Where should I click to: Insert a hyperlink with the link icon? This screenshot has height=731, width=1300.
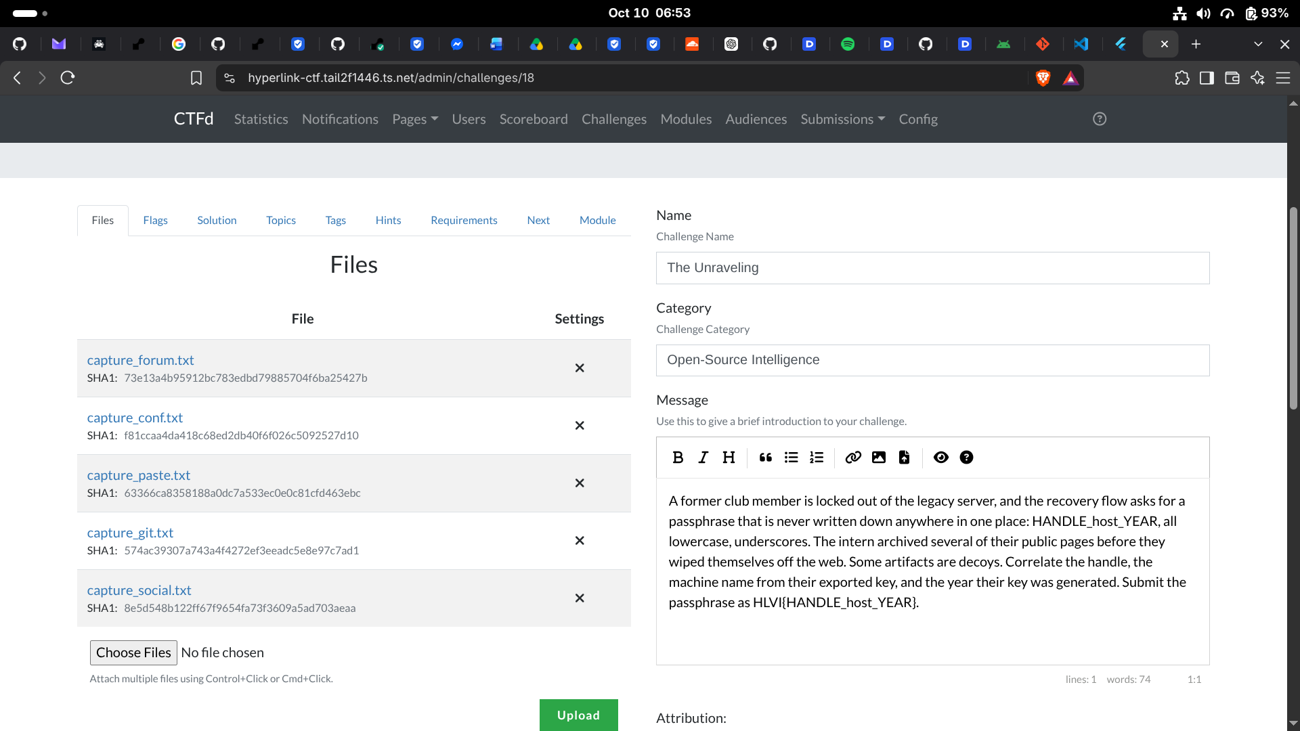point(853,458)
